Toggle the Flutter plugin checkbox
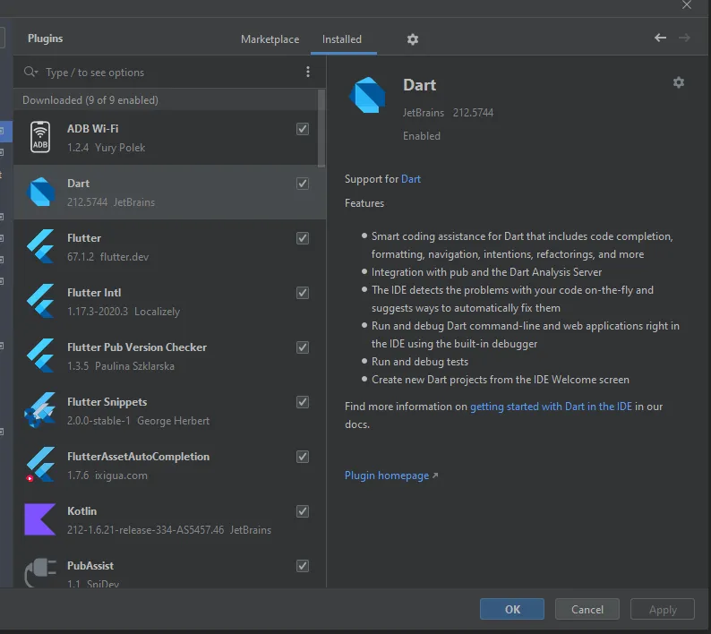 [x=303, y=238]
